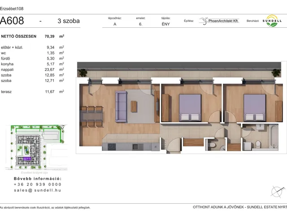The image size is (287, 215).
Task: Click the coffee table on the rug
Action: (x=134, y=107)
